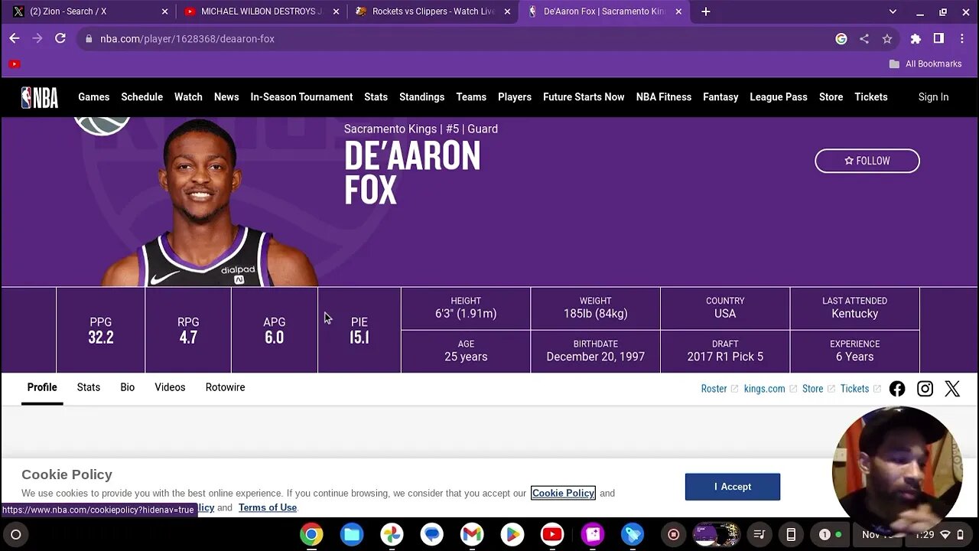This screenshot has width=979, height=551.
Task: Open Schedule in NBA navigation
Action: [141, 97]
